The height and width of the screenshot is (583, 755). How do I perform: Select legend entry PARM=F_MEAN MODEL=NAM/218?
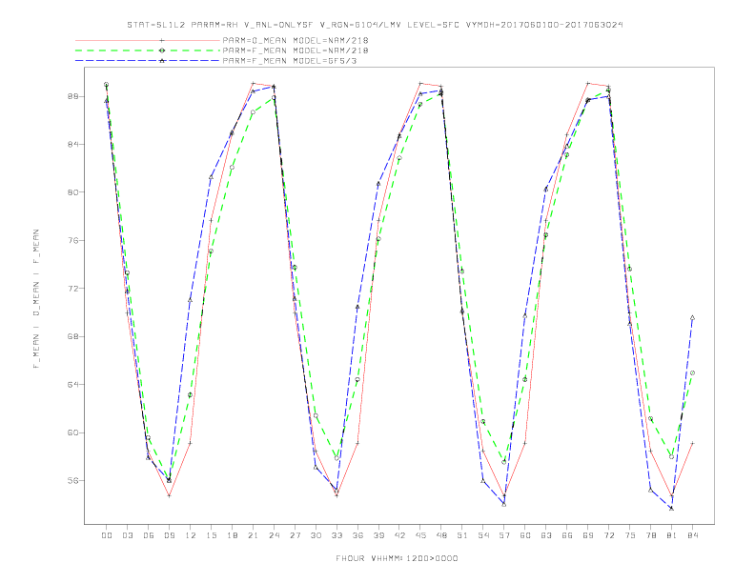[296, 50]
